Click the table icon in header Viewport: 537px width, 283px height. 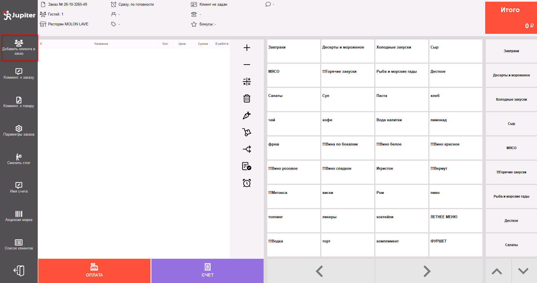click(113, 14)
